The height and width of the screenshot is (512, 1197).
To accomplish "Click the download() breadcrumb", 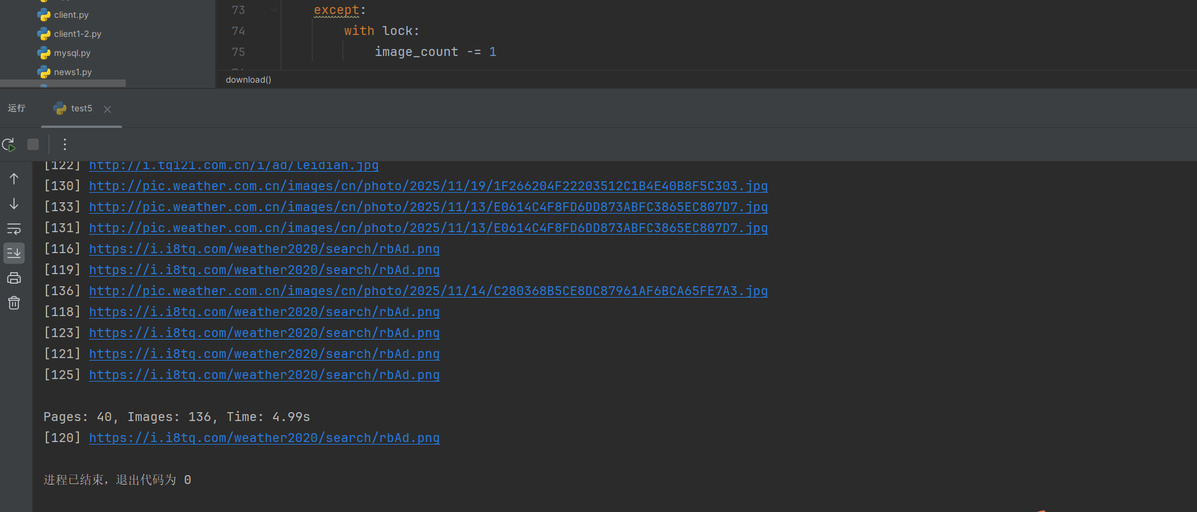I will (248, 80).
